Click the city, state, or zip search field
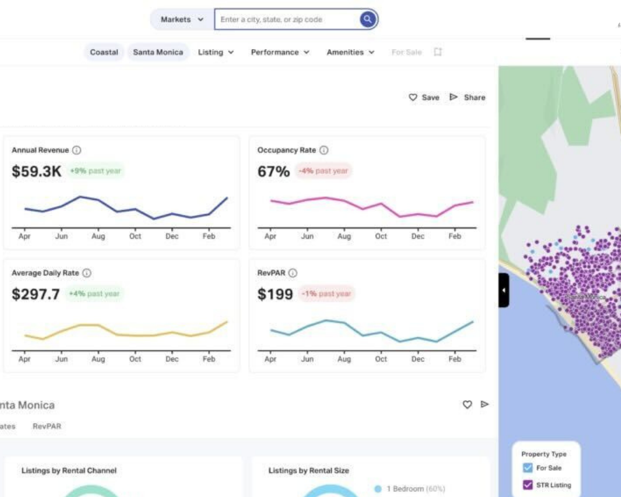This screenshot has height=497, width=621. 286,19
